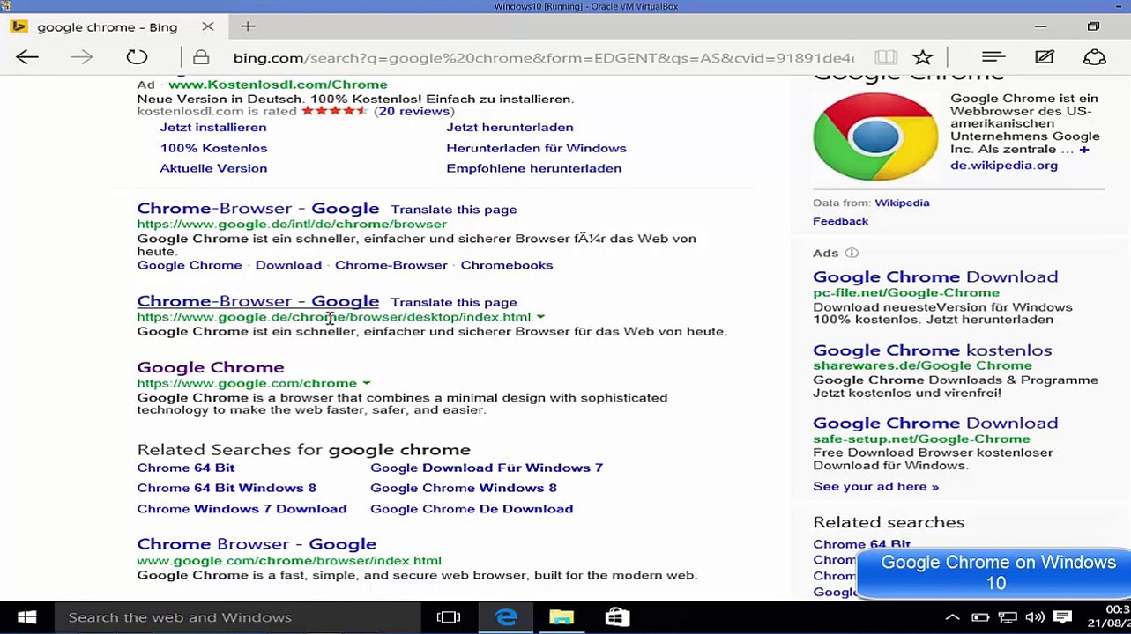Refresh the Bing results page
This screenshot has width=1131, height=634.
pyautogui.click(x=137, y=57)
